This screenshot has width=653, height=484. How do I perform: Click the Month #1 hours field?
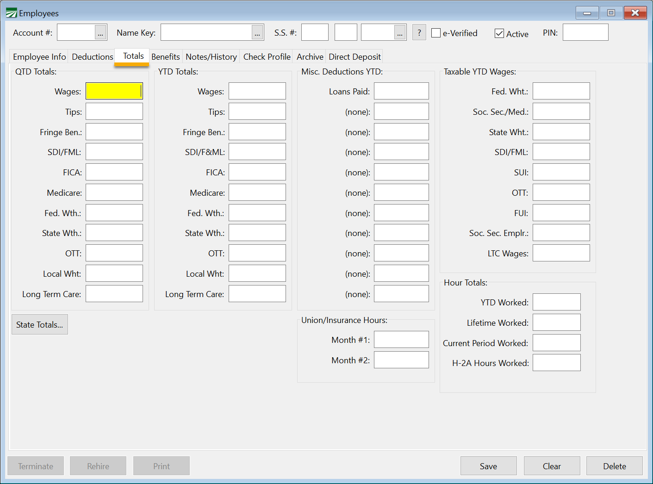pyautogui.click(x=401, y=340)
